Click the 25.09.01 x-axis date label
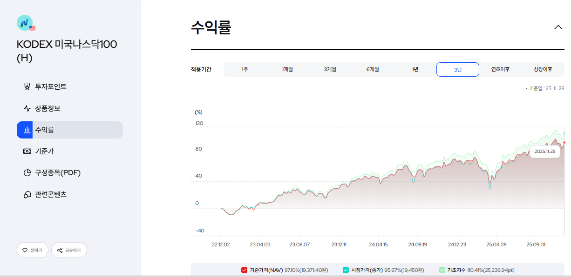This screenshot has width=571, height=277. (x=536, y=244)
